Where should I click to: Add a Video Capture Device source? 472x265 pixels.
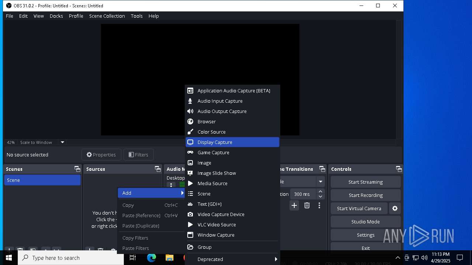(x=232, y=214)
